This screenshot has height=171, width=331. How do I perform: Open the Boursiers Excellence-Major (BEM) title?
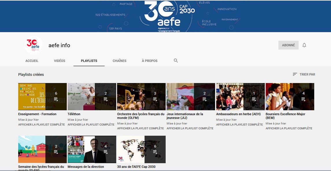coord(285,116)
